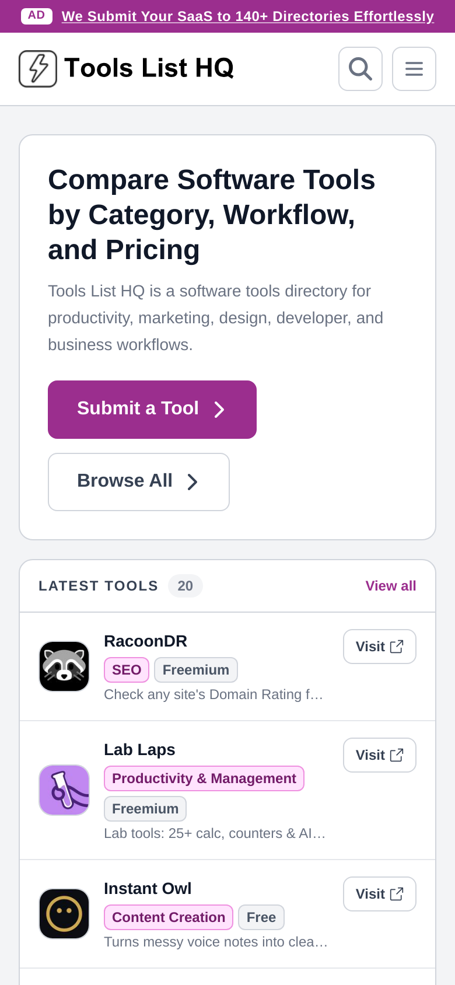
Task: Open the SaaS directories submission ad link
Action: click(248, 16)
